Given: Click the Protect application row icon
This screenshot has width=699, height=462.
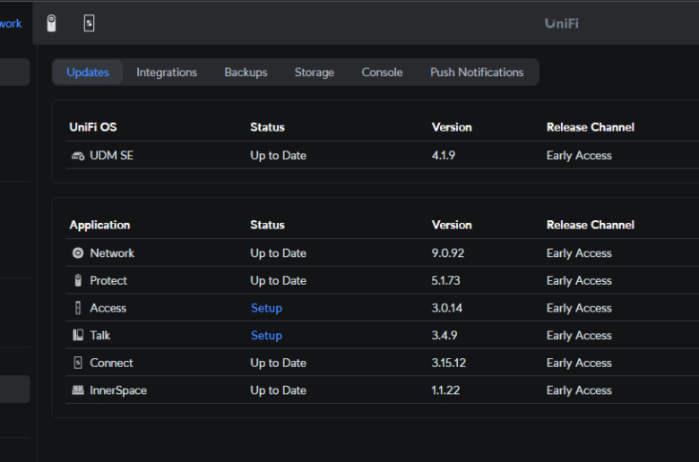Looking at the screenshot, I should pos(78,280).
